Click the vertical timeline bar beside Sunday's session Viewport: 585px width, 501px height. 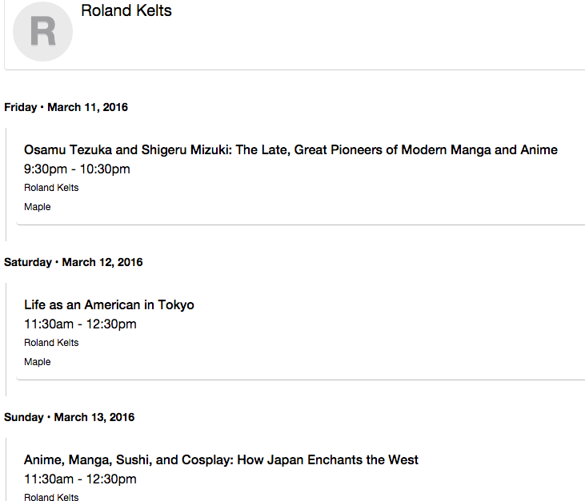click(6, 470)
